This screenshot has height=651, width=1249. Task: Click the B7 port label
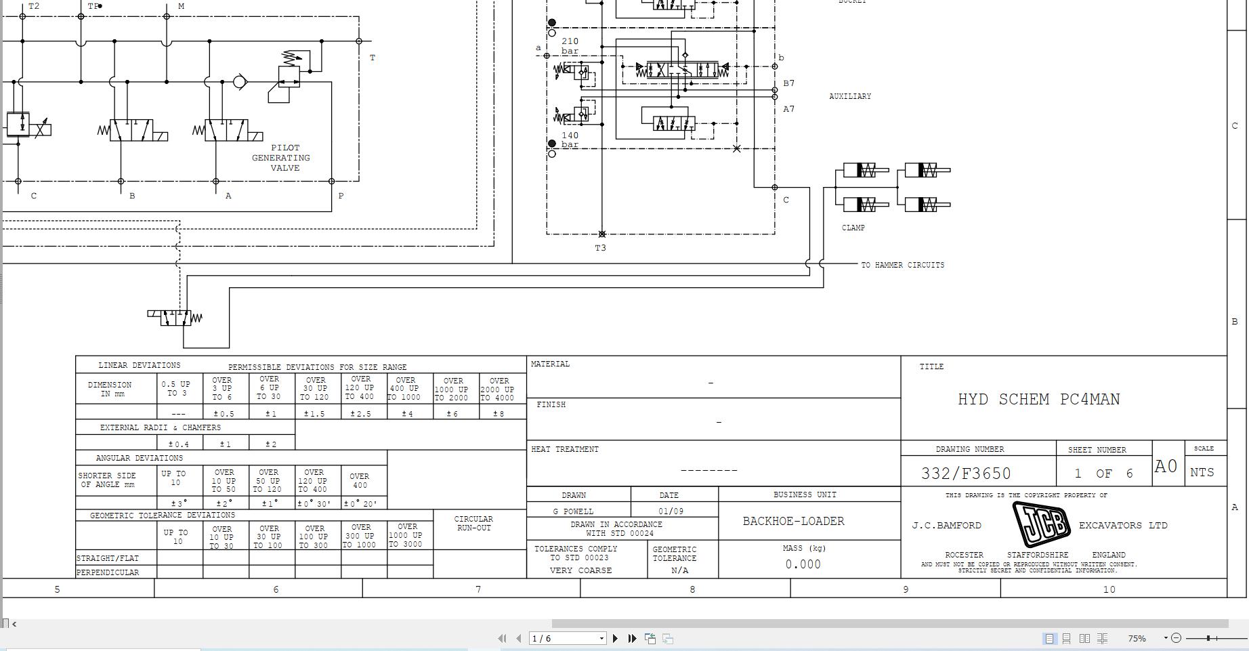pos(789,83)
